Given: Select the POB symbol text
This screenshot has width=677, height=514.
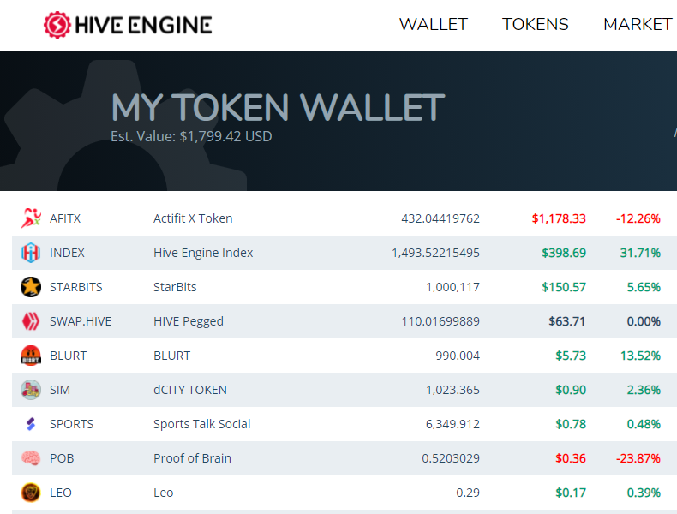Looking at the screenshot, I should (62, 458).
